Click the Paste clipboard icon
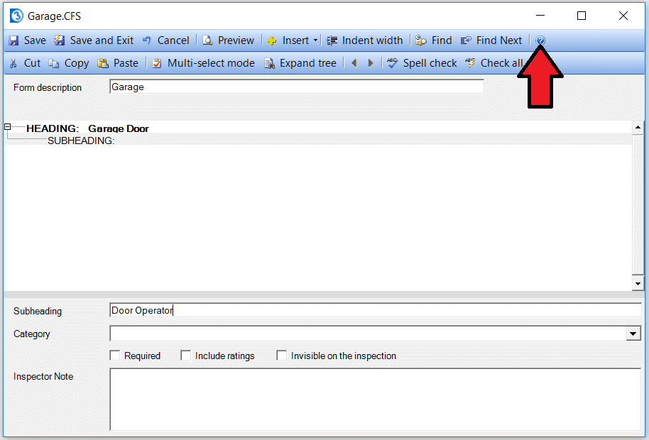This screenshot has width=649, height=440. point(103,63)
